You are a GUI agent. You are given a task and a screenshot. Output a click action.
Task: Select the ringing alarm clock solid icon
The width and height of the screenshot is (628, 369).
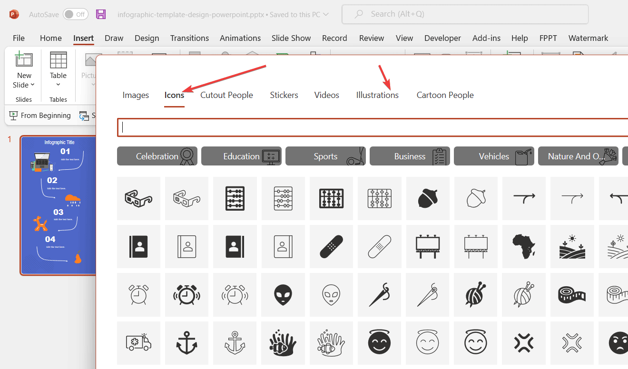[186, 295]
